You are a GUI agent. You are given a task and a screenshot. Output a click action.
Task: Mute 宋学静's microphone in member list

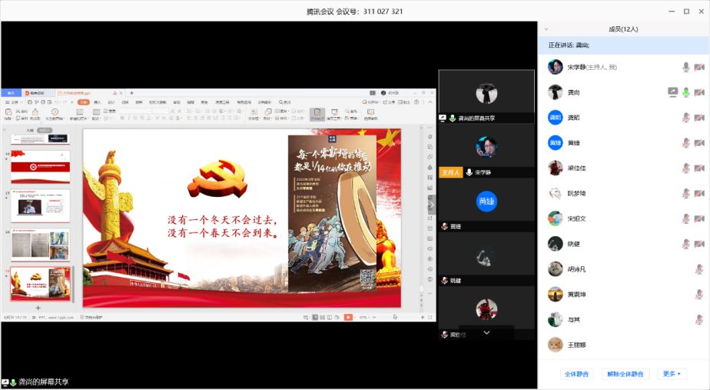(685, 67)
